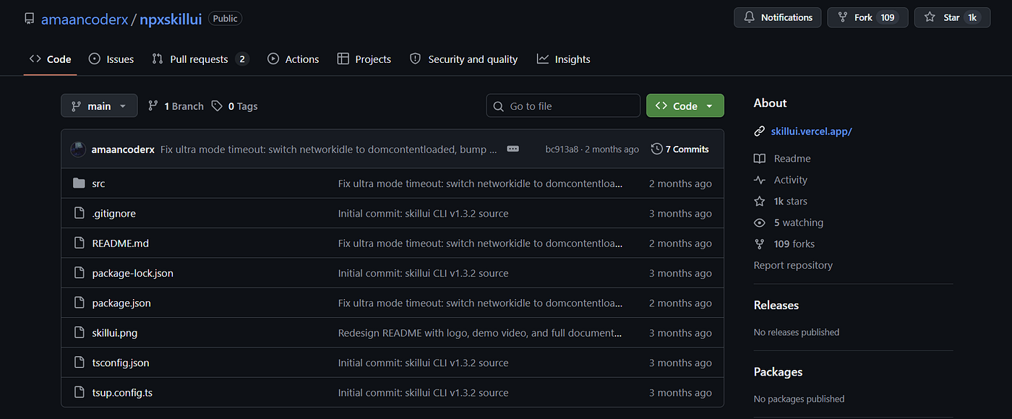1012x419 pixels.
Task: Open the Activity link
Action: pyautogui.click(x=791, y=180)
